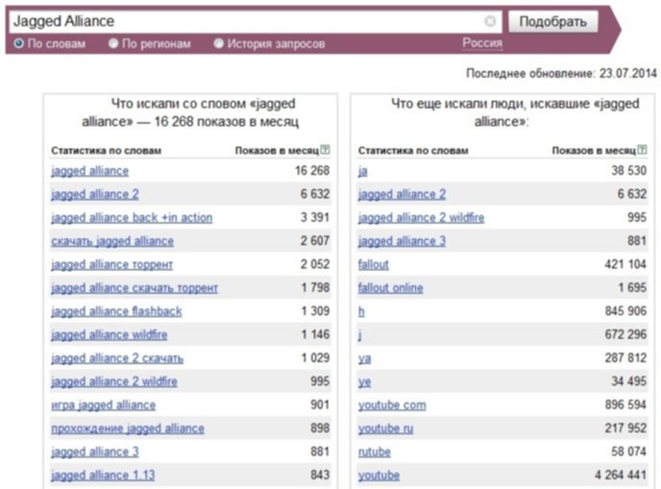This screenshot has height=489, width=661.
Task: Open left column jagged alliance 2 link
Action: click(95, 194)
